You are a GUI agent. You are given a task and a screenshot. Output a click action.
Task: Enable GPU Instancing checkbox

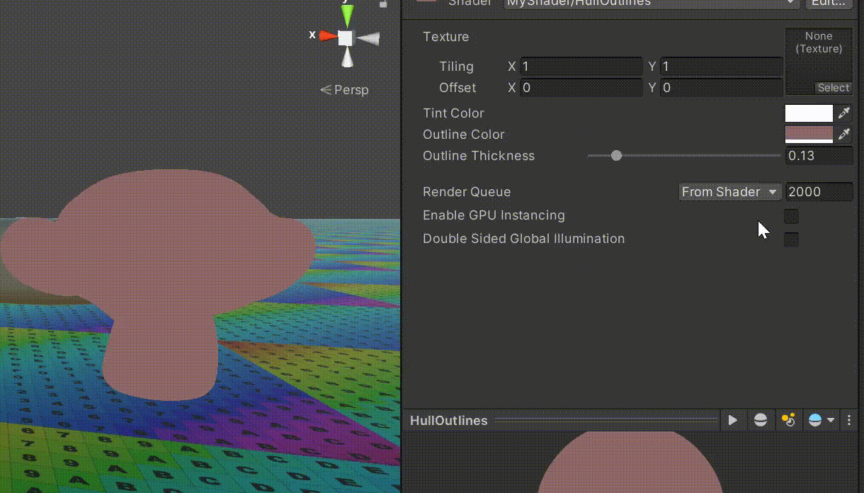(x=791, y=216)
